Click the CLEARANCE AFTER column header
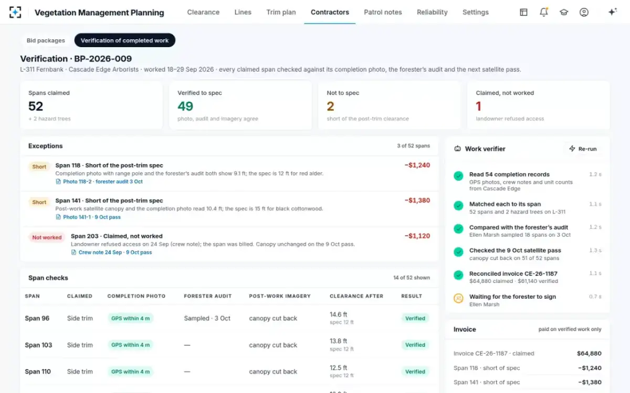 pos(356,296)
